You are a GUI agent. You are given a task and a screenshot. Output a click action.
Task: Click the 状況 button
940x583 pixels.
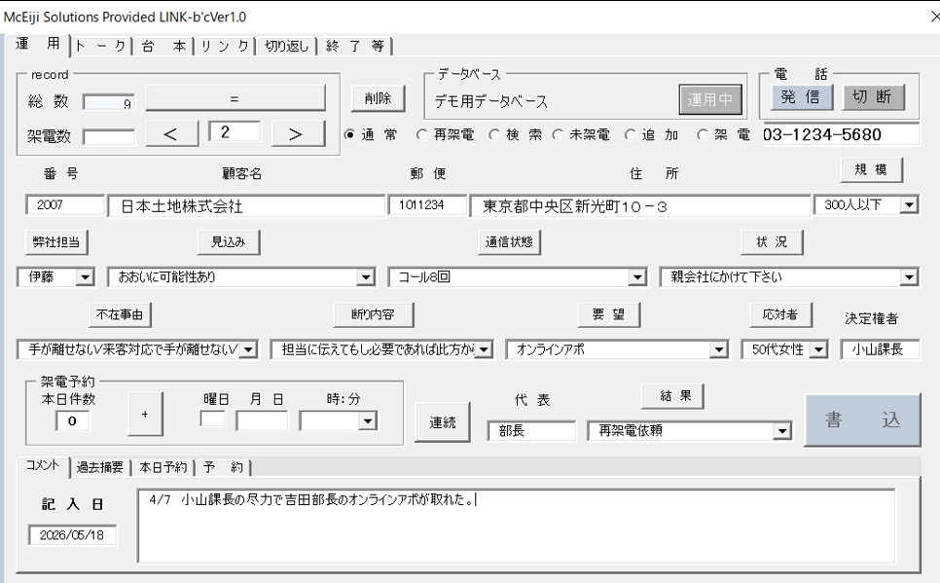pos(772,241)
